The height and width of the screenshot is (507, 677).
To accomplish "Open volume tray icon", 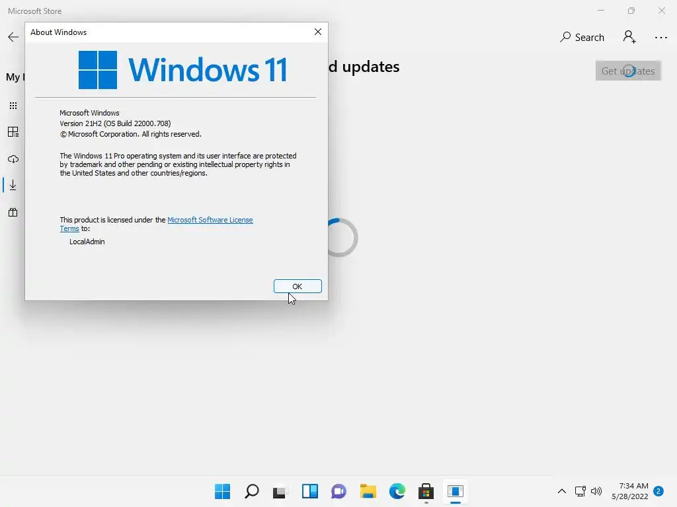I will (x=596, y=491).
